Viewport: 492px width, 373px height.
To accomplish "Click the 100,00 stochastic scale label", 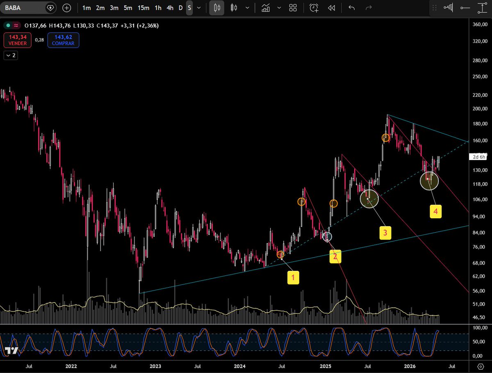I will click(x=480, y=328).
